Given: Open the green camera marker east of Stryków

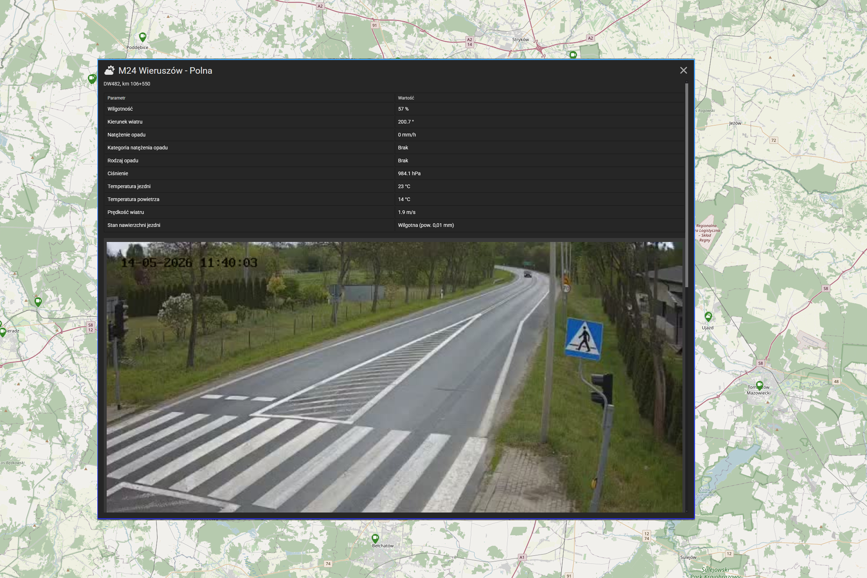Looking at the screenshot, I should tap(572, 54).
